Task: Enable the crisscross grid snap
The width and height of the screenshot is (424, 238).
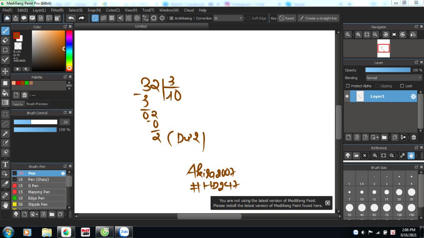Action: point(112,18)
